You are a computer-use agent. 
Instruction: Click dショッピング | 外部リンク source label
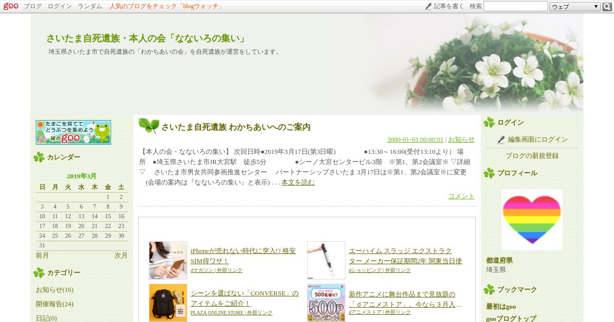point(380,270)
